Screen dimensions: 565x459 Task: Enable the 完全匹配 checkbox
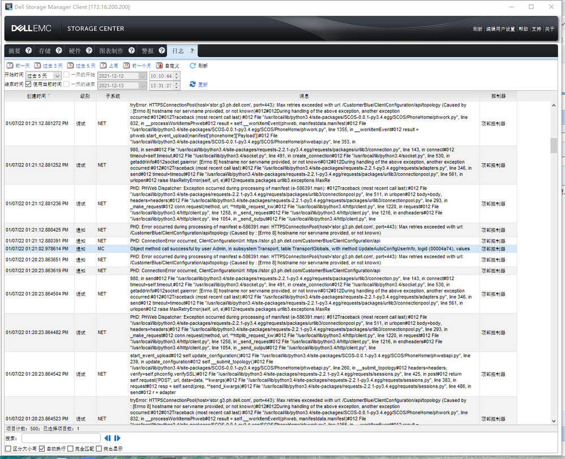70,449
